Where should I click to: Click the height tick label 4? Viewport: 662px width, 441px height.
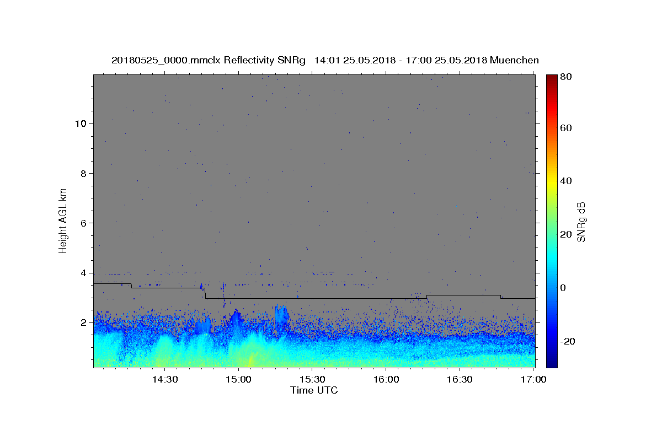click(84, 273)
